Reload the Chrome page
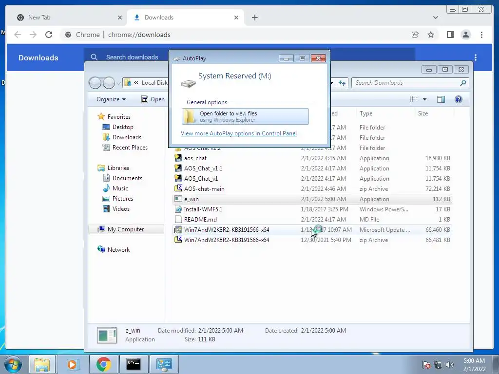The width and height of the screenshot is (499, 374). tap(49, 35)
